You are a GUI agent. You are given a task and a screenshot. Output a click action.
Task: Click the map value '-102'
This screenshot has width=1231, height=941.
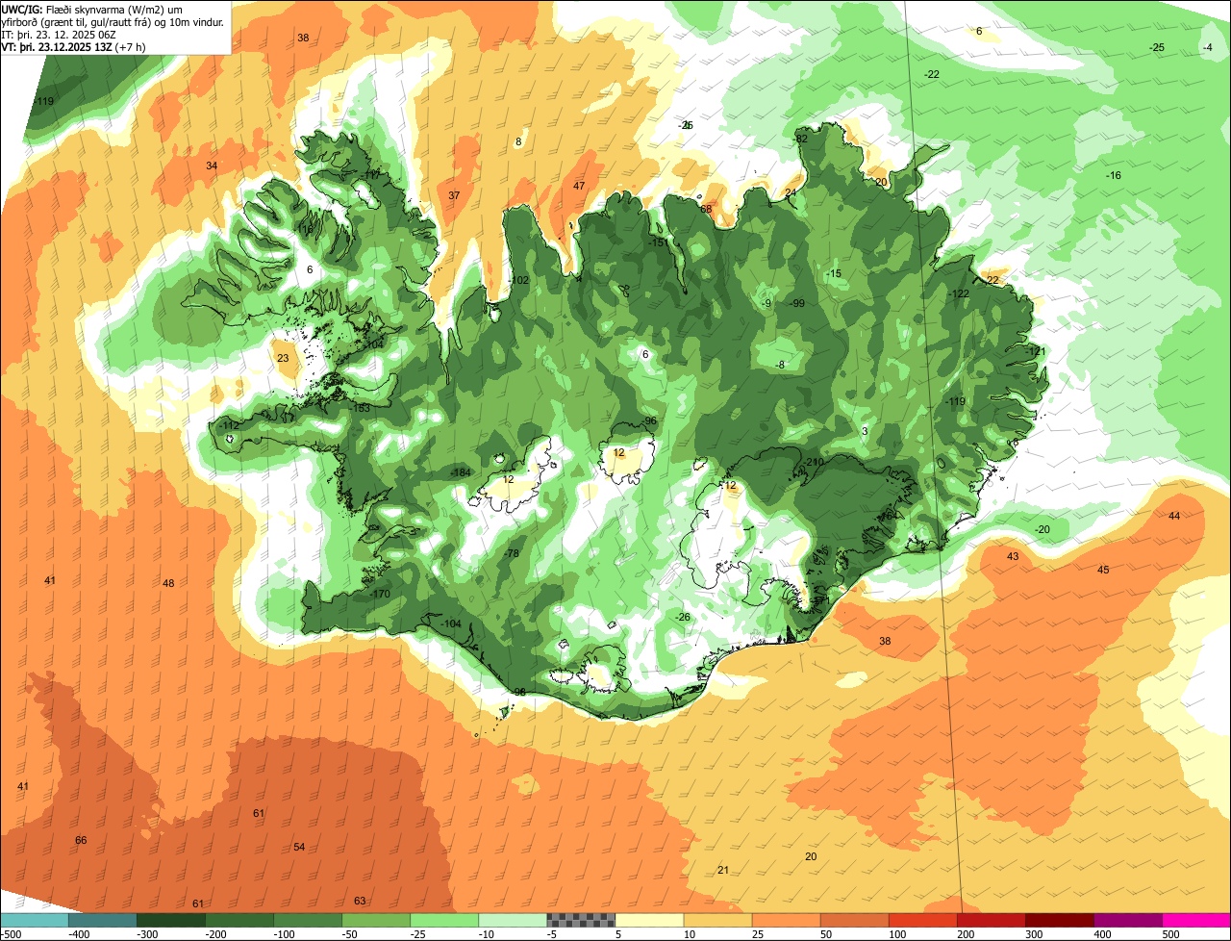(518, 280)
